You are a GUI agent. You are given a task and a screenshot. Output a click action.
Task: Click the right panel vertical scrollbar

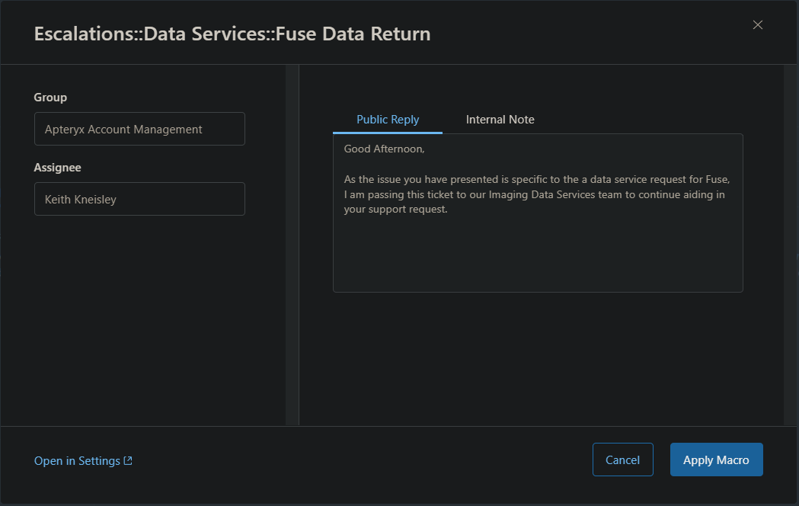pos(790,245)
